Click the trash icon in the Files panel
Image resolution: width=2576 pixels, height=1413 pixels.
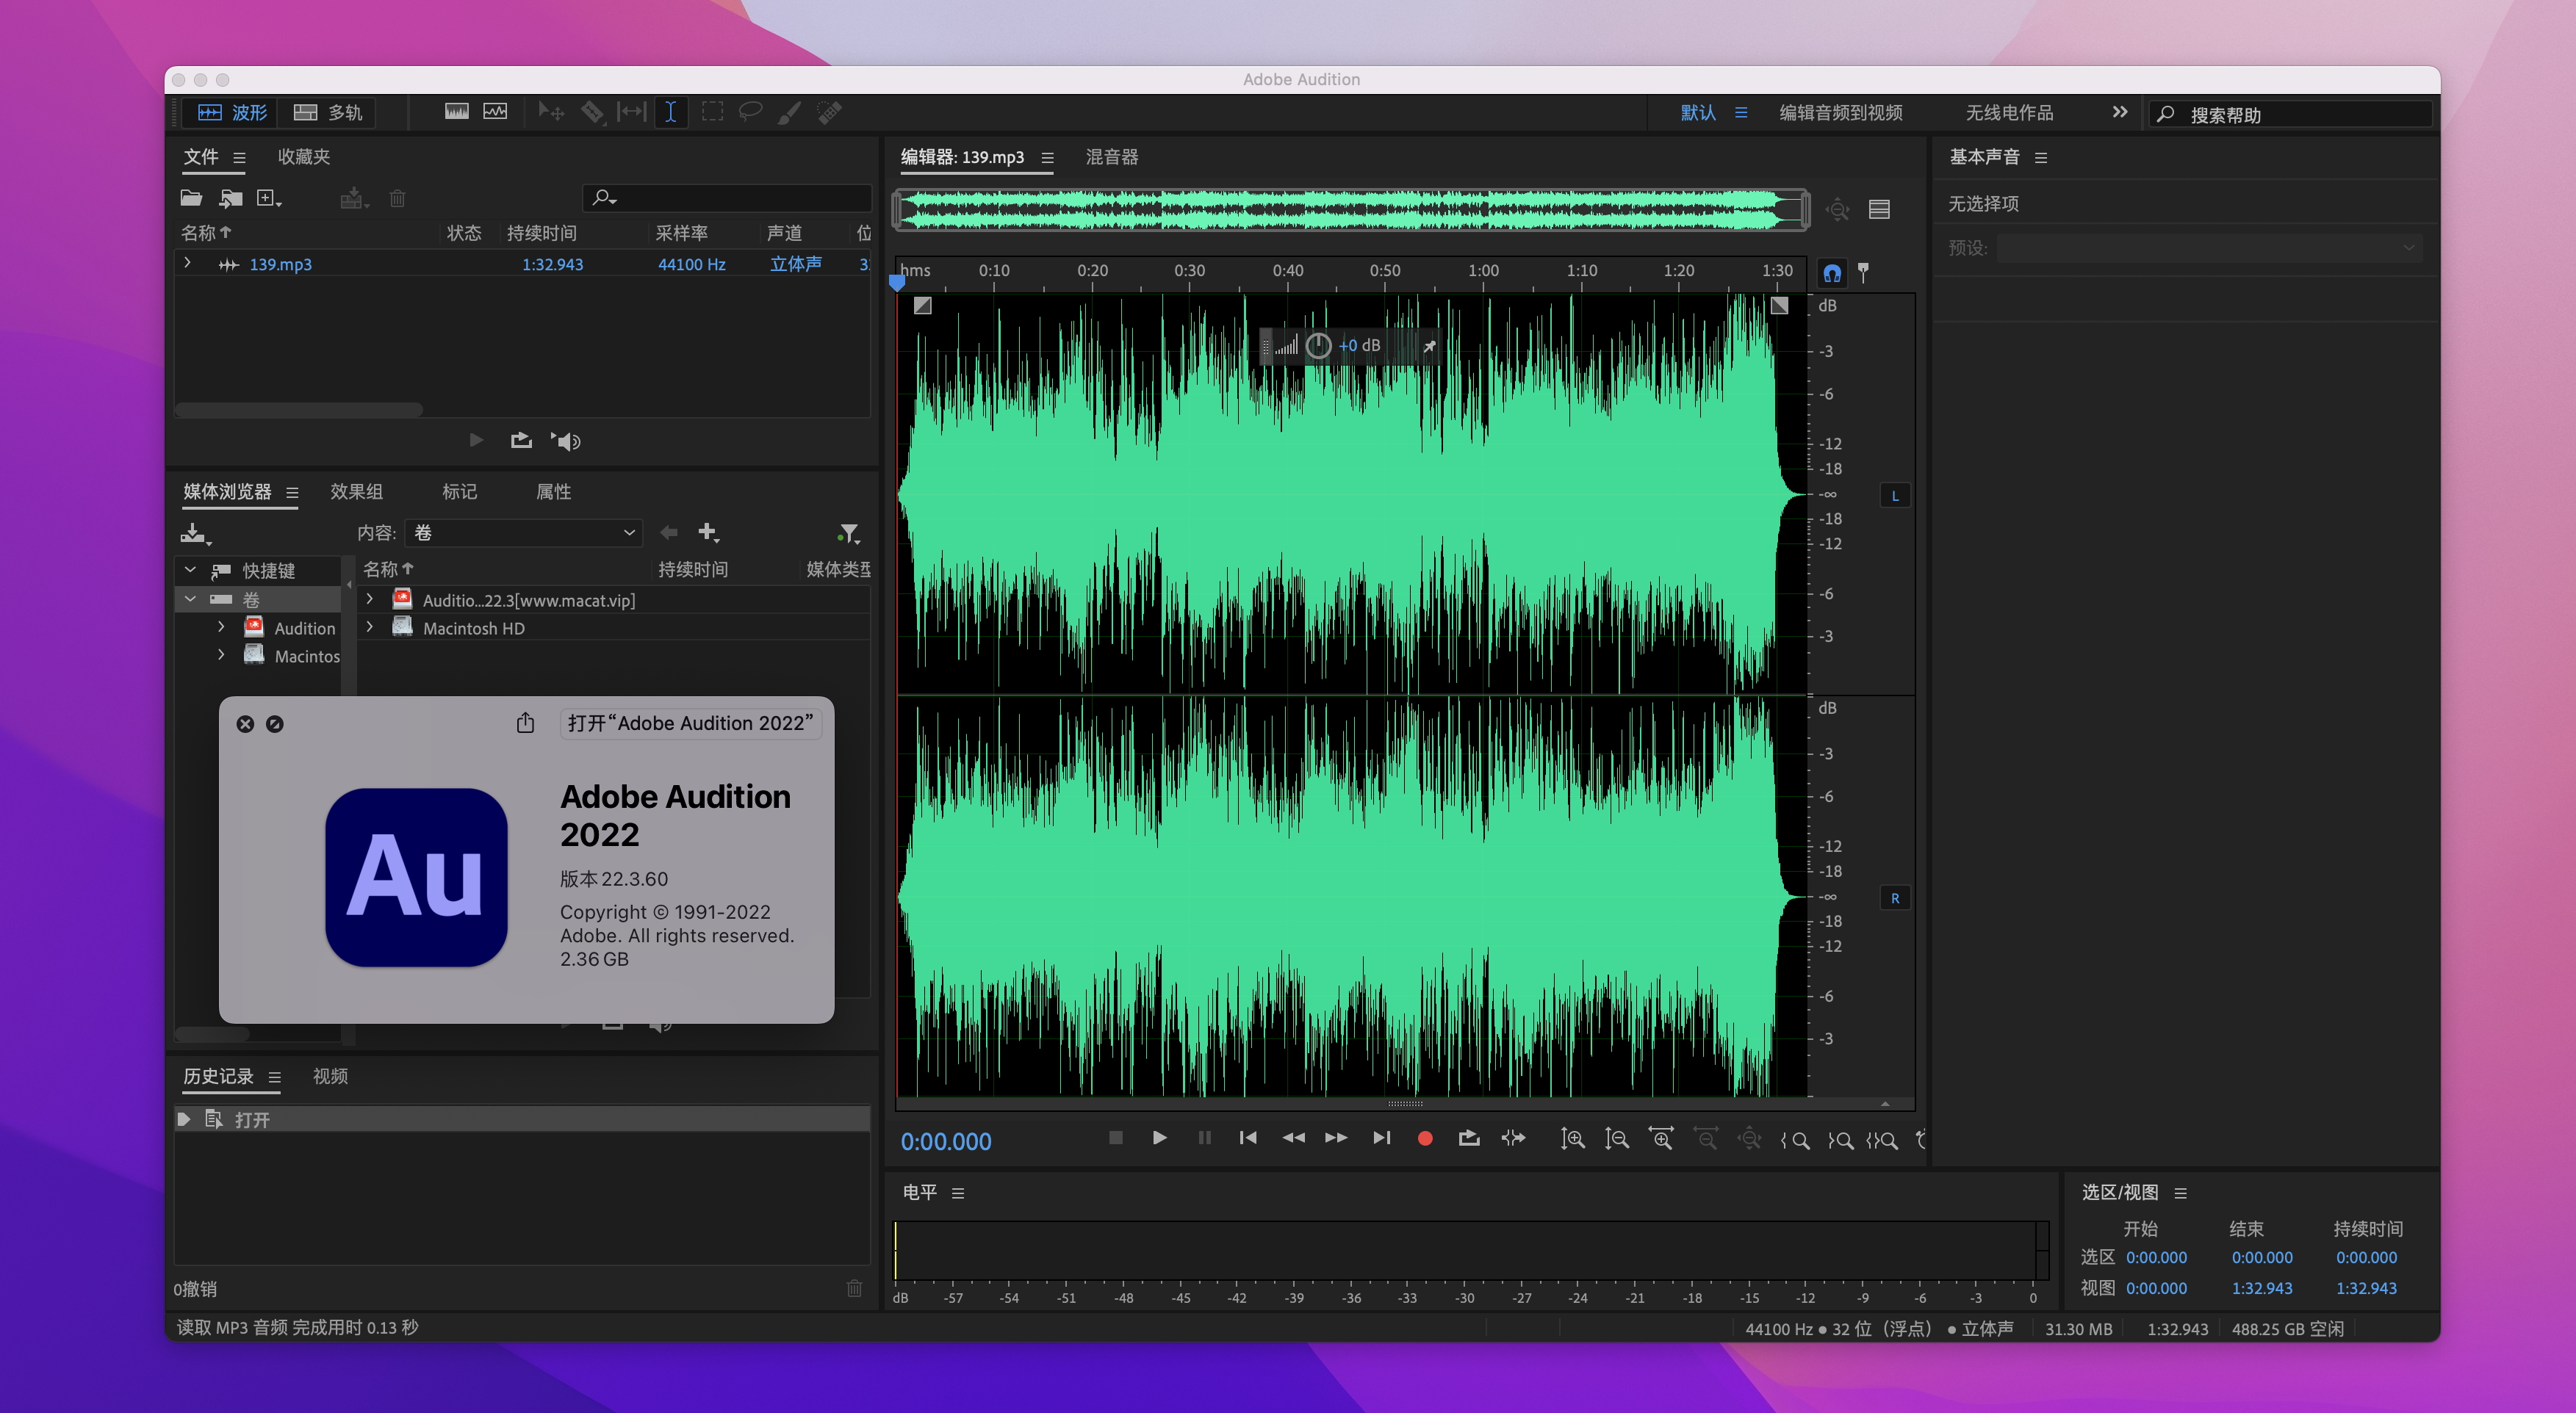pos(397,198)
